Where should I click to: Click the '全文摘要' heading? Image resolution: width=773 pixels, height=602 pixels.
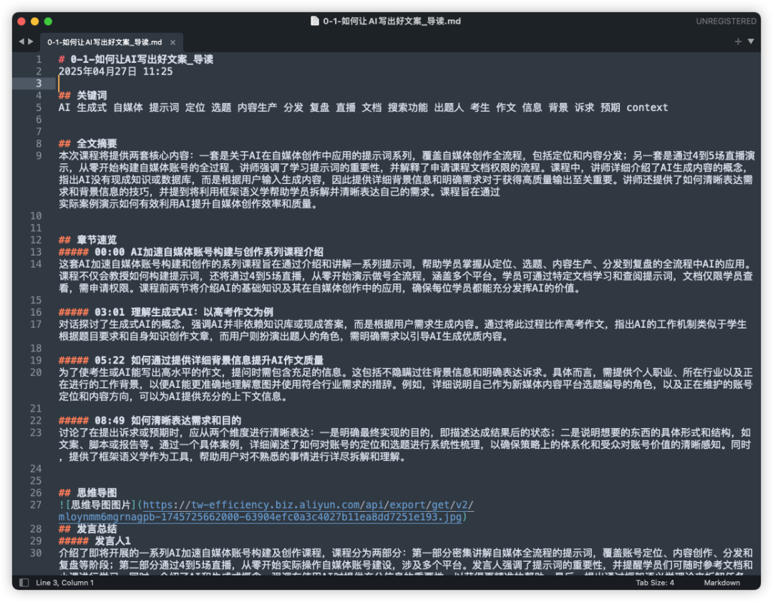click(x=97, y=144)
